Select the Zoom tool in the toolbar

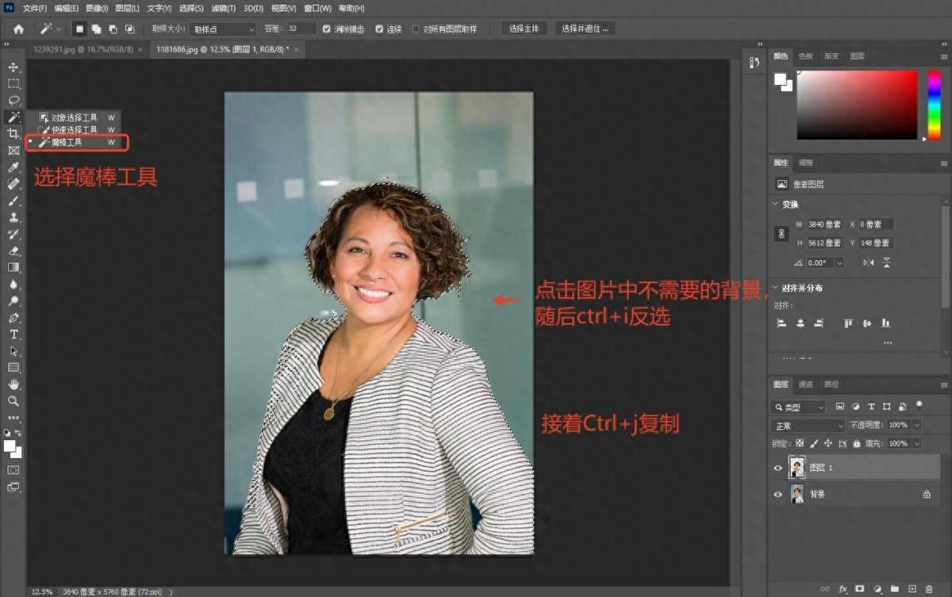tap(13, 401)
